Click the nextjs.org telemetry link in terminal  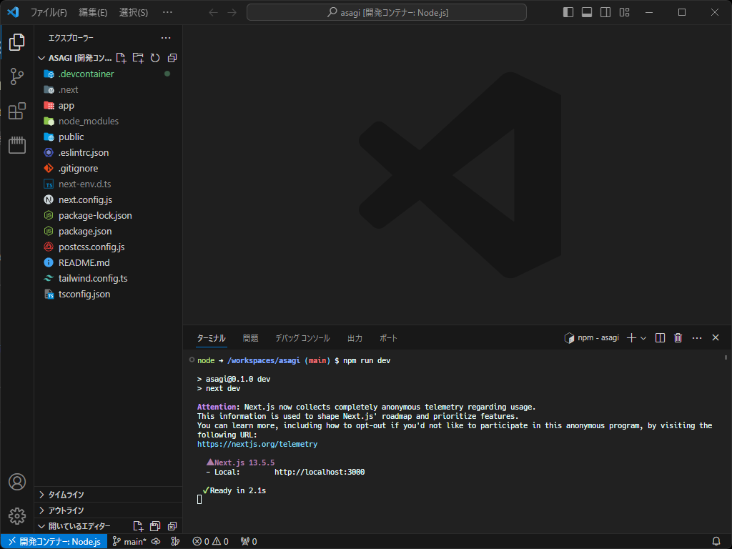point(257,444)
